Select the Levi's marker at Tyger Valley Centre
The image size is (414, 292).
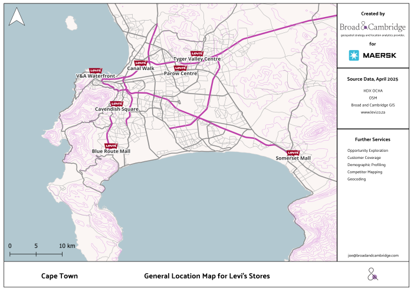tap(197, 54)
